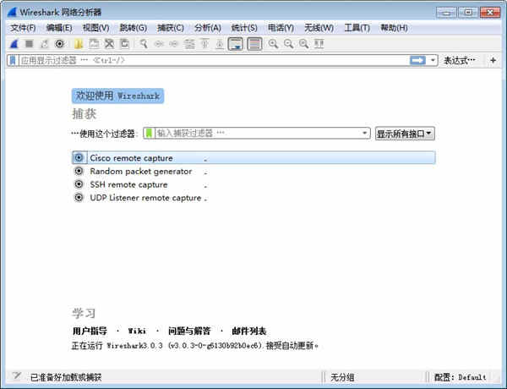The width and height of the screenshot is (507, 389).
Task: Open the 表达式 expression builder
Action: click(x=460, y=60)
